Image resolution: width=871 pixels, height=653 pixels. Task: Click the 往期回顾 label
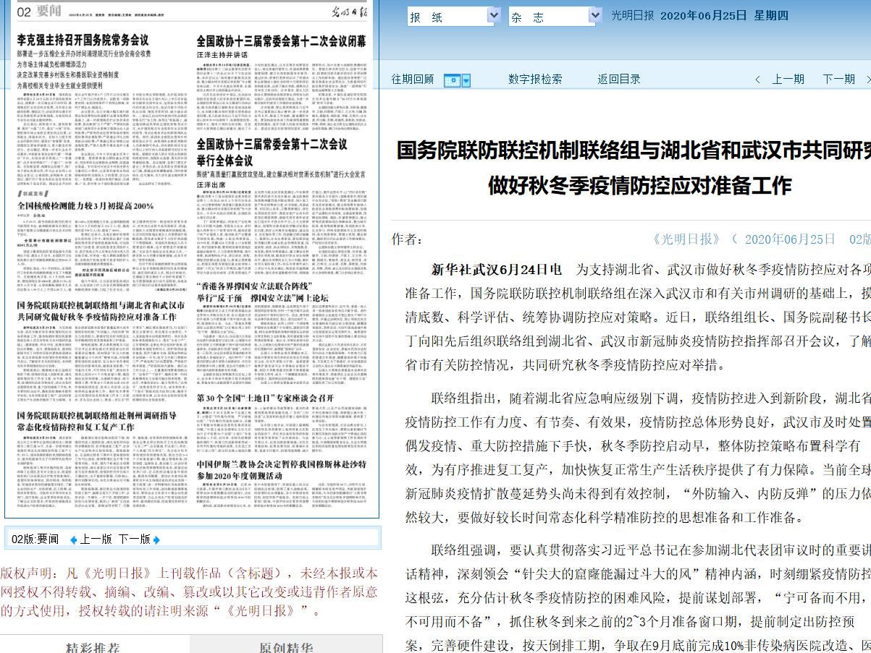(x=413, y=80)
